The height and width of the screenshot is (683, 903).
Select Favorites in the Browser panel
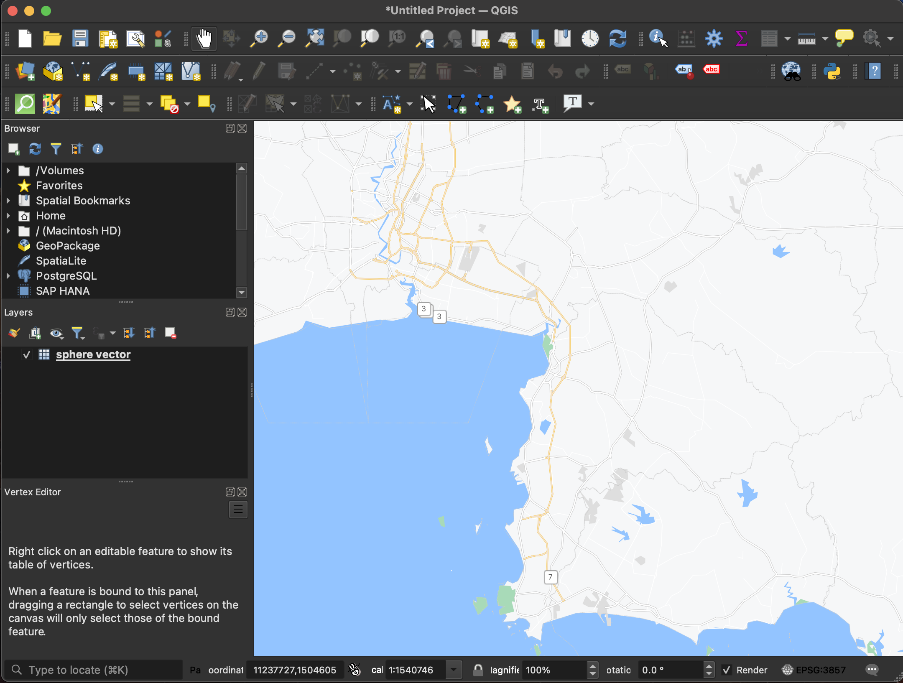59,186
